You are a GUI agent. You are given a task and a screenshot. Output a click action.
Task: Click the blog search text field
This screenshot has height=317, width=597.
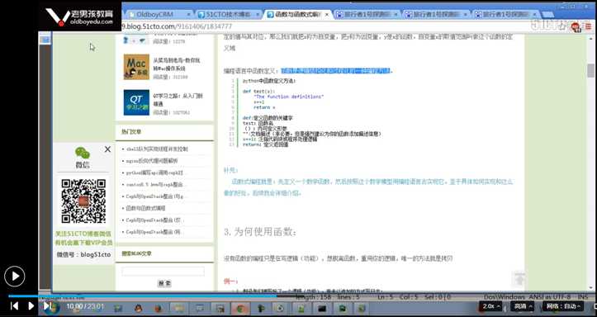pos(163,272)
